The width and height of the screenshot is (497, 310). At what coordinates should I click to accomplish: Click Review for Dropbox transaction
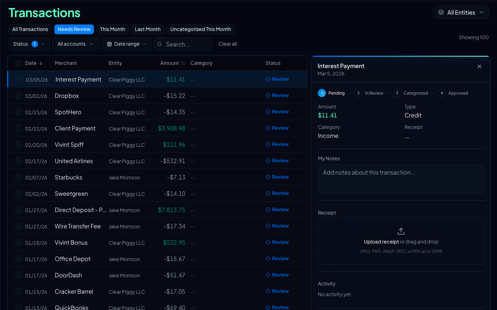[277, 95]
